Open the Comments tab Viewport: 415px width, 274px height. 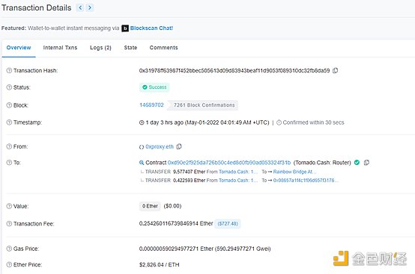point(163,48)
